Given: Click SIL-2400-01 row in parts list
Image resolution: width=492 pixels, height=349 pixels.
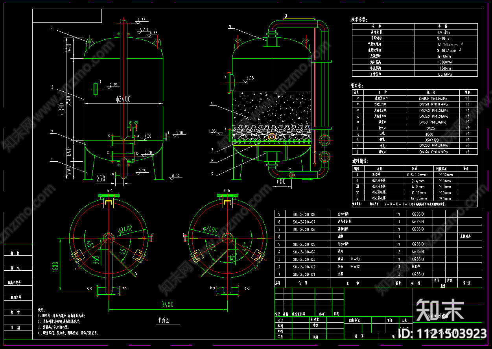Looking at the screenshot, I should pyautogui.click(x=304, y=274).
